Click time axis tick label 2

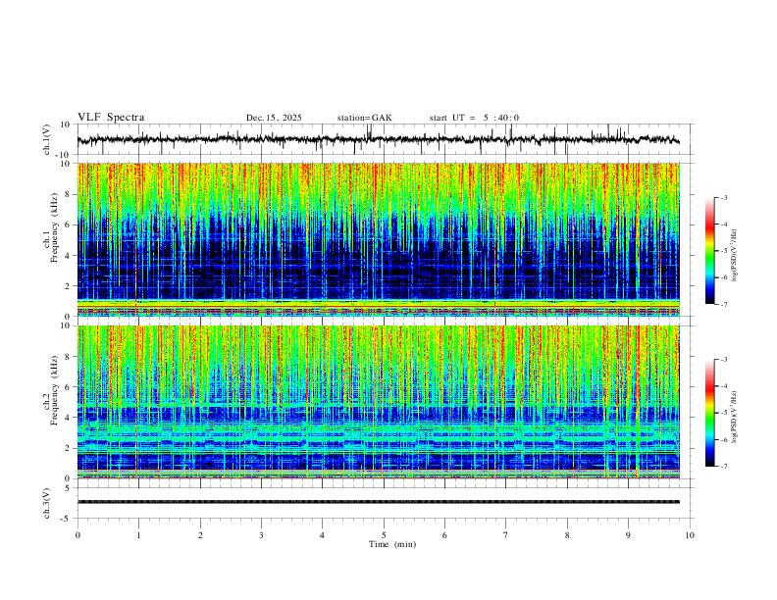click(x=200, y=535)
